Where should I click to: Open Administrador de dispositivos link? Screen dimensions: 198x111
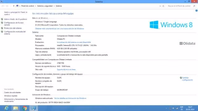15,19
